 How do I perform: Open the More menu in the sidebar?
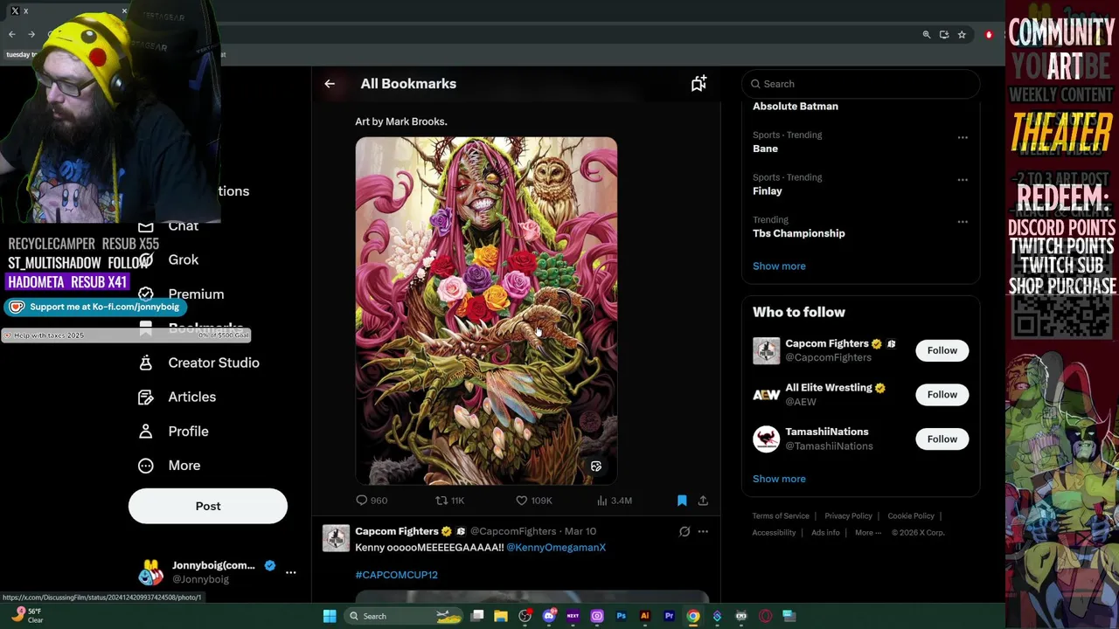point(184,466)
